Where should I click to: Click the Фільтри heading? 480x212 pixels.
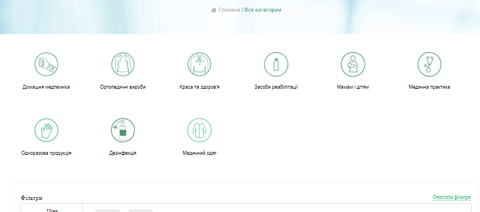(31, 198)
